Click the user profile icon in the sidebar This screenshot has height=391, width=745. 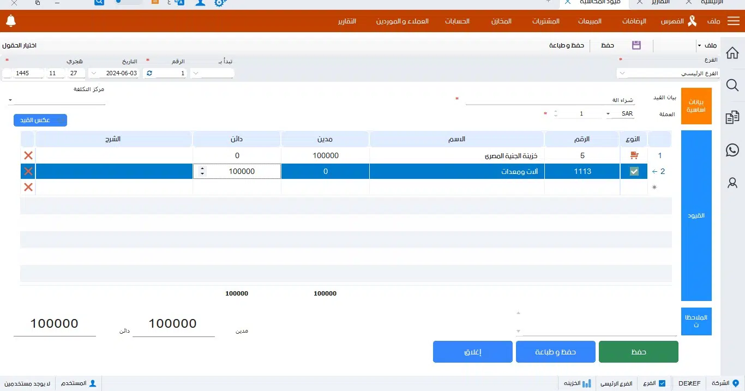coord(732,183)
